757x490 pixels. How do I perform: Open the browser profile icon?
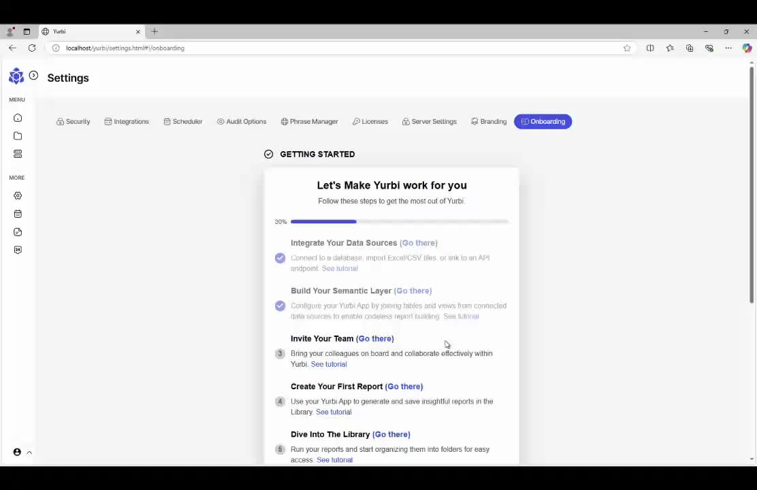10,31
